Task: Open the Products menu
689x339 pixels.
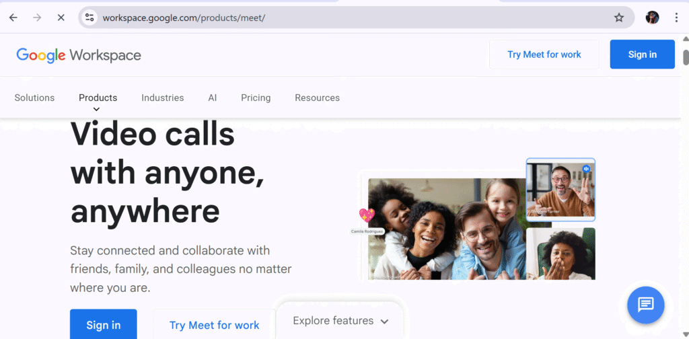Action: [98, 98]
